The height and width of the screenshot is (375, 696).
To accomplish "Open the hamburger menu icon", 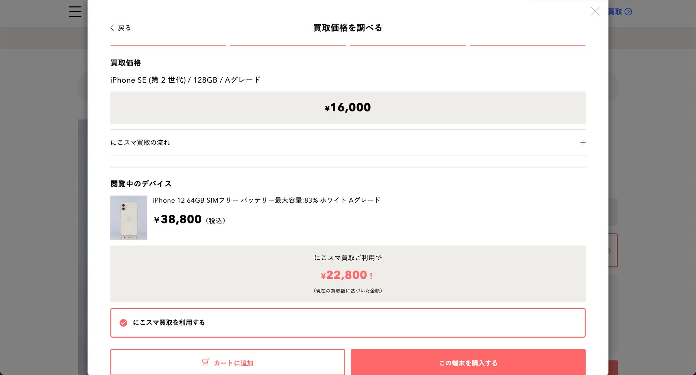I will 75,11.
